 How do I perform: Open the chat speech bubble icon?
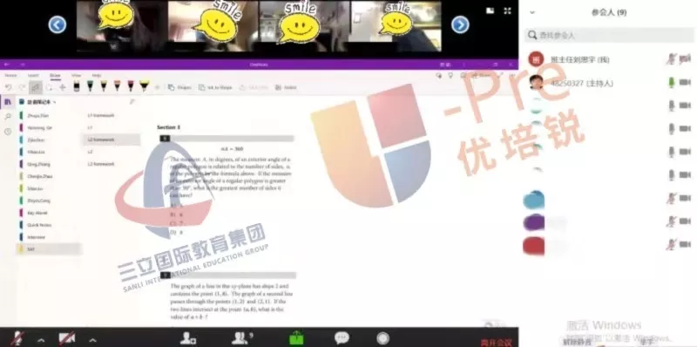click(x=342, y=338)
